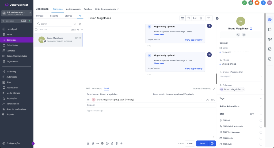The height and width of the screenshot is (148, 274).
Task: Tick the DND Emails checkbox
Action: pos(261,138)
